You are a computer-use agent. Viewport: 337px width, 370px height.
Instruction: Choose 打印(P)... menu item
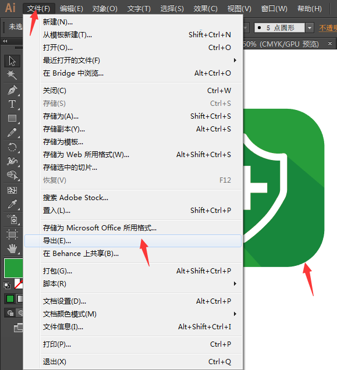pyautogui.click(x=133, y=344)
